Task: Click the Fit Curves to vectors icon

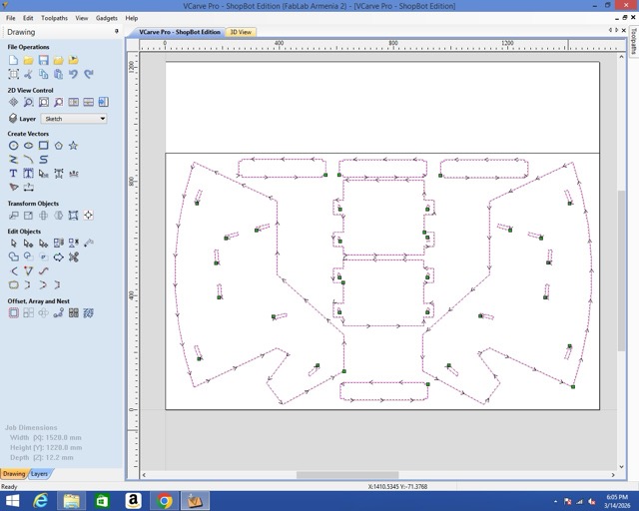Action: pos(43,271)
